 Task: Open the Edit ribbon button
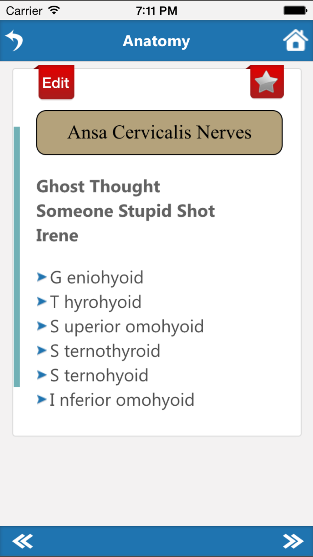[56, 83]
